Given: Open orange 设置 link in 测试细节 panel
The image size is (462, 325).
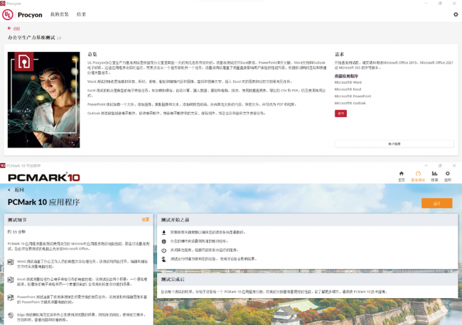Looking at the screenshot, I should pos(146,219).
